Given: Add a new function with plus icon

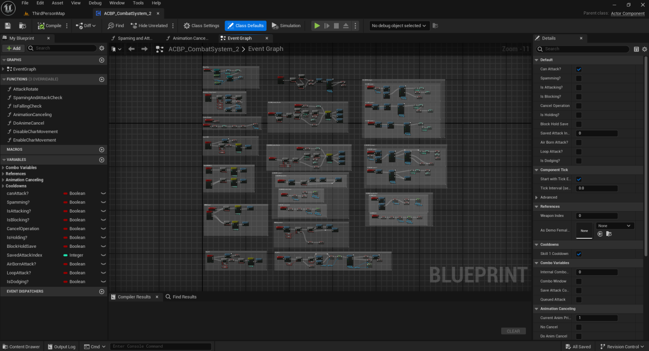Looking at the screenshot, I should pos(101,79).
